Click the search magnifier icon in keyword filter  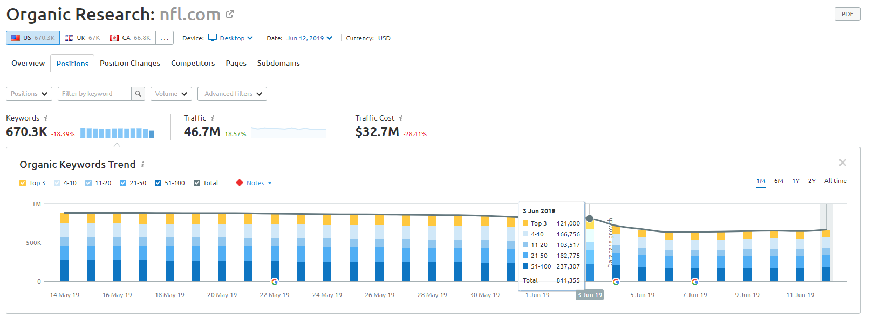[x=138, y=94]
